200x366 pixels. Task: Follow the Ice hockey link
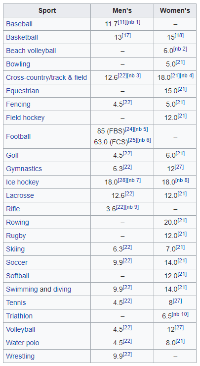coord(23,183)
